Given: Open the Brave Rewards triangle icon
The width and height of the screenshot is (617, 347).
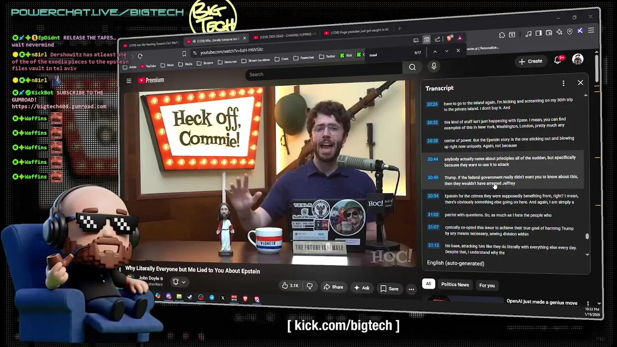Looking at the screenshot, I should (x=460, y=38).
